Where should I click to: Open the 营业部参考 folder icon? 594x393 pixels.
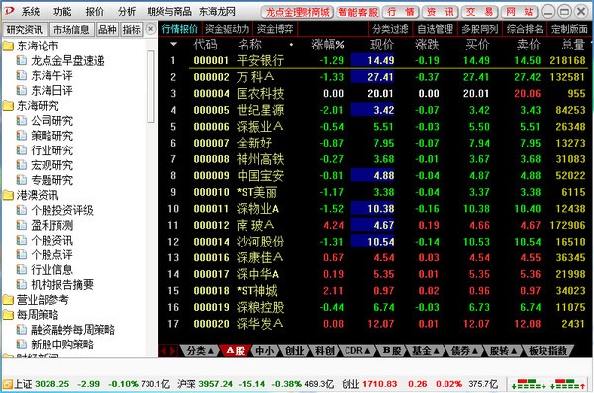coord(8,300)
